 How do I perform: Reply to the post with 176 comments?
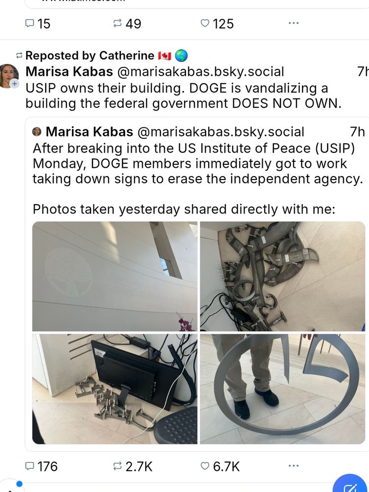coord(41,466)
